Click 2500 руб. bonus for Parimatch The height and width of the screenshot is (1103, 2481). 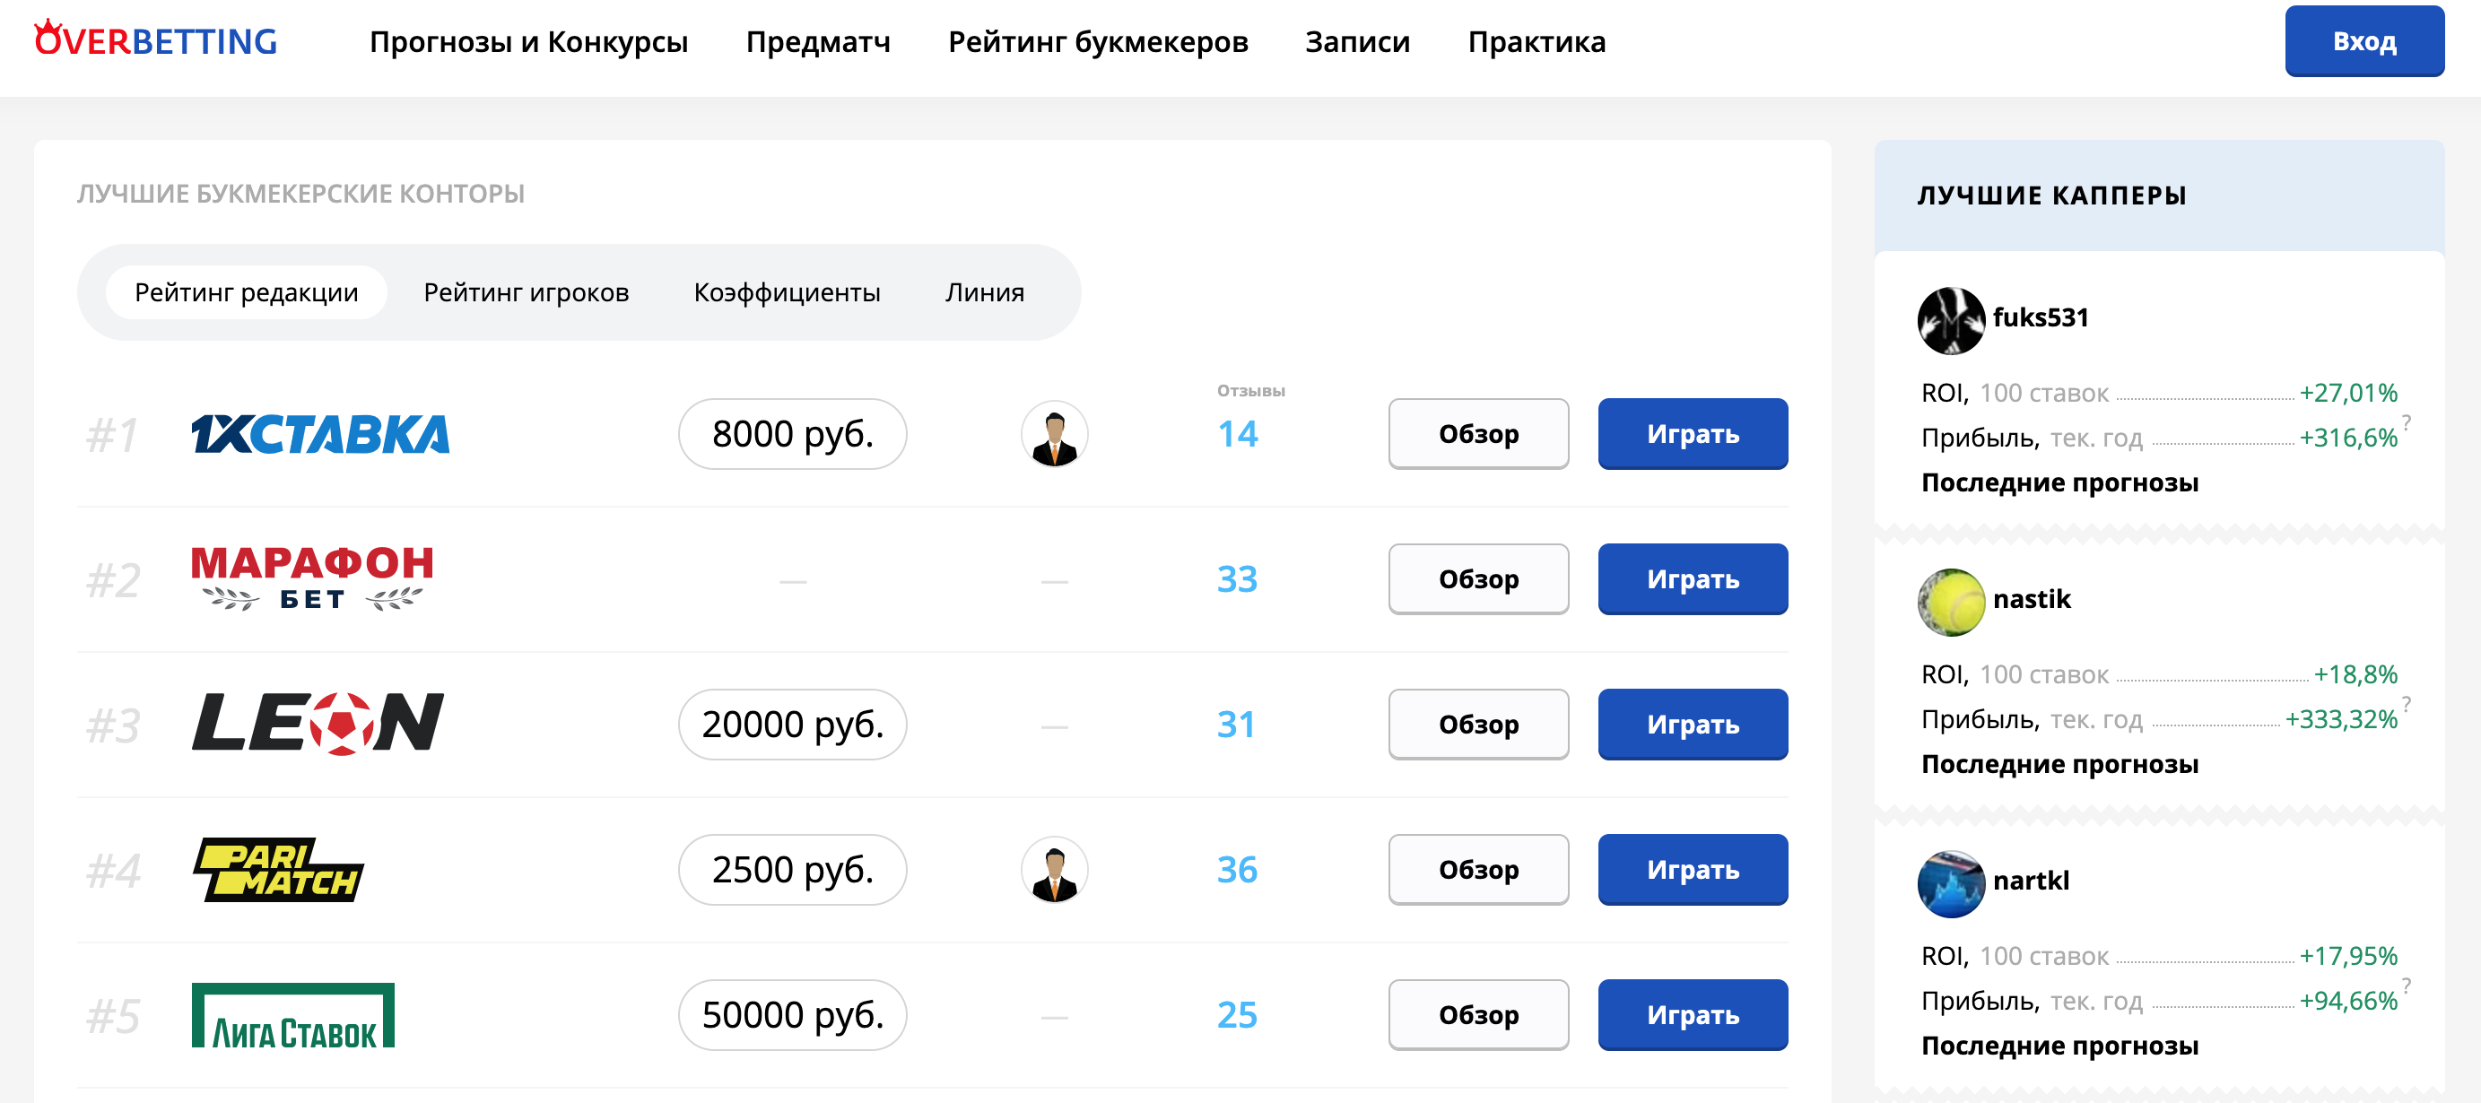(792, 869)
